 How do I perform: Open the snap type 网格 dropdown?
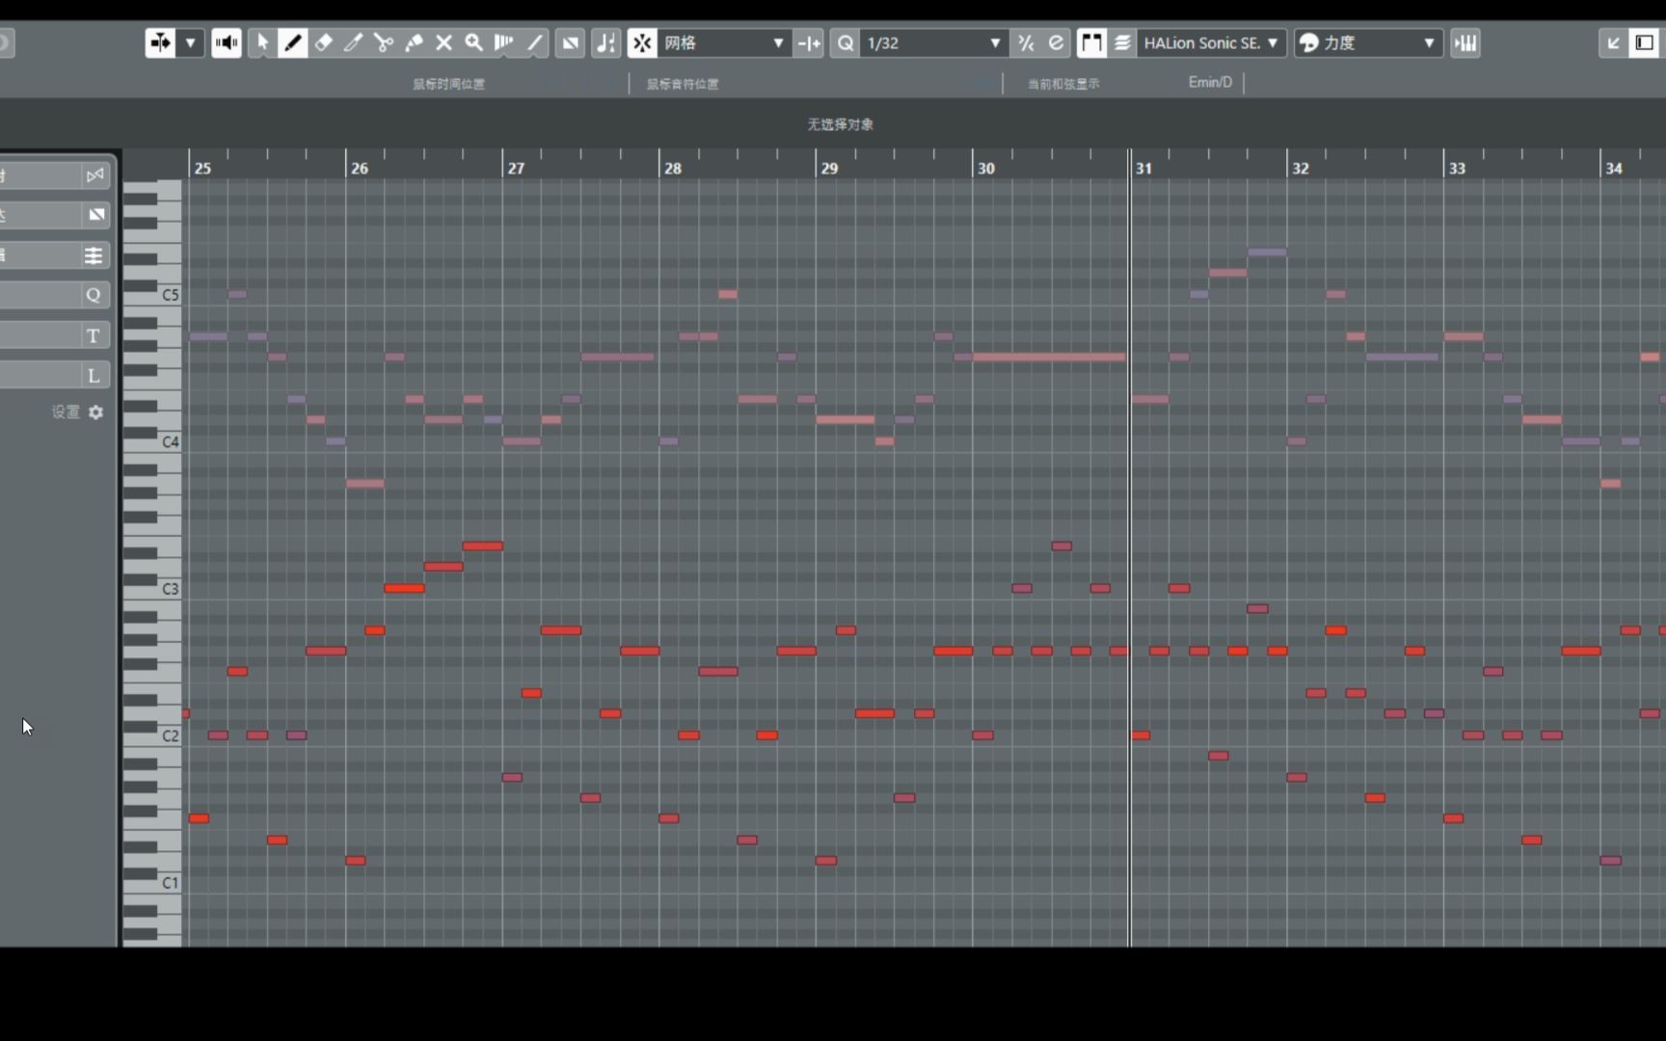tap(723, 42)
